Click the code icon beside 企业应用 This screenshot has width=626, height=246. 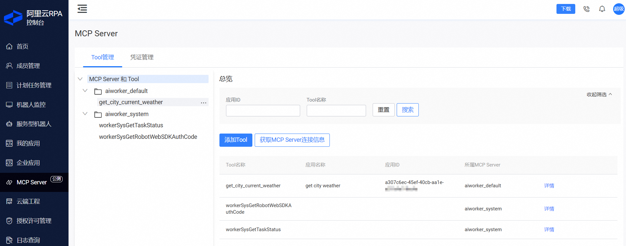pyautogui.click(x=9, y=163)
